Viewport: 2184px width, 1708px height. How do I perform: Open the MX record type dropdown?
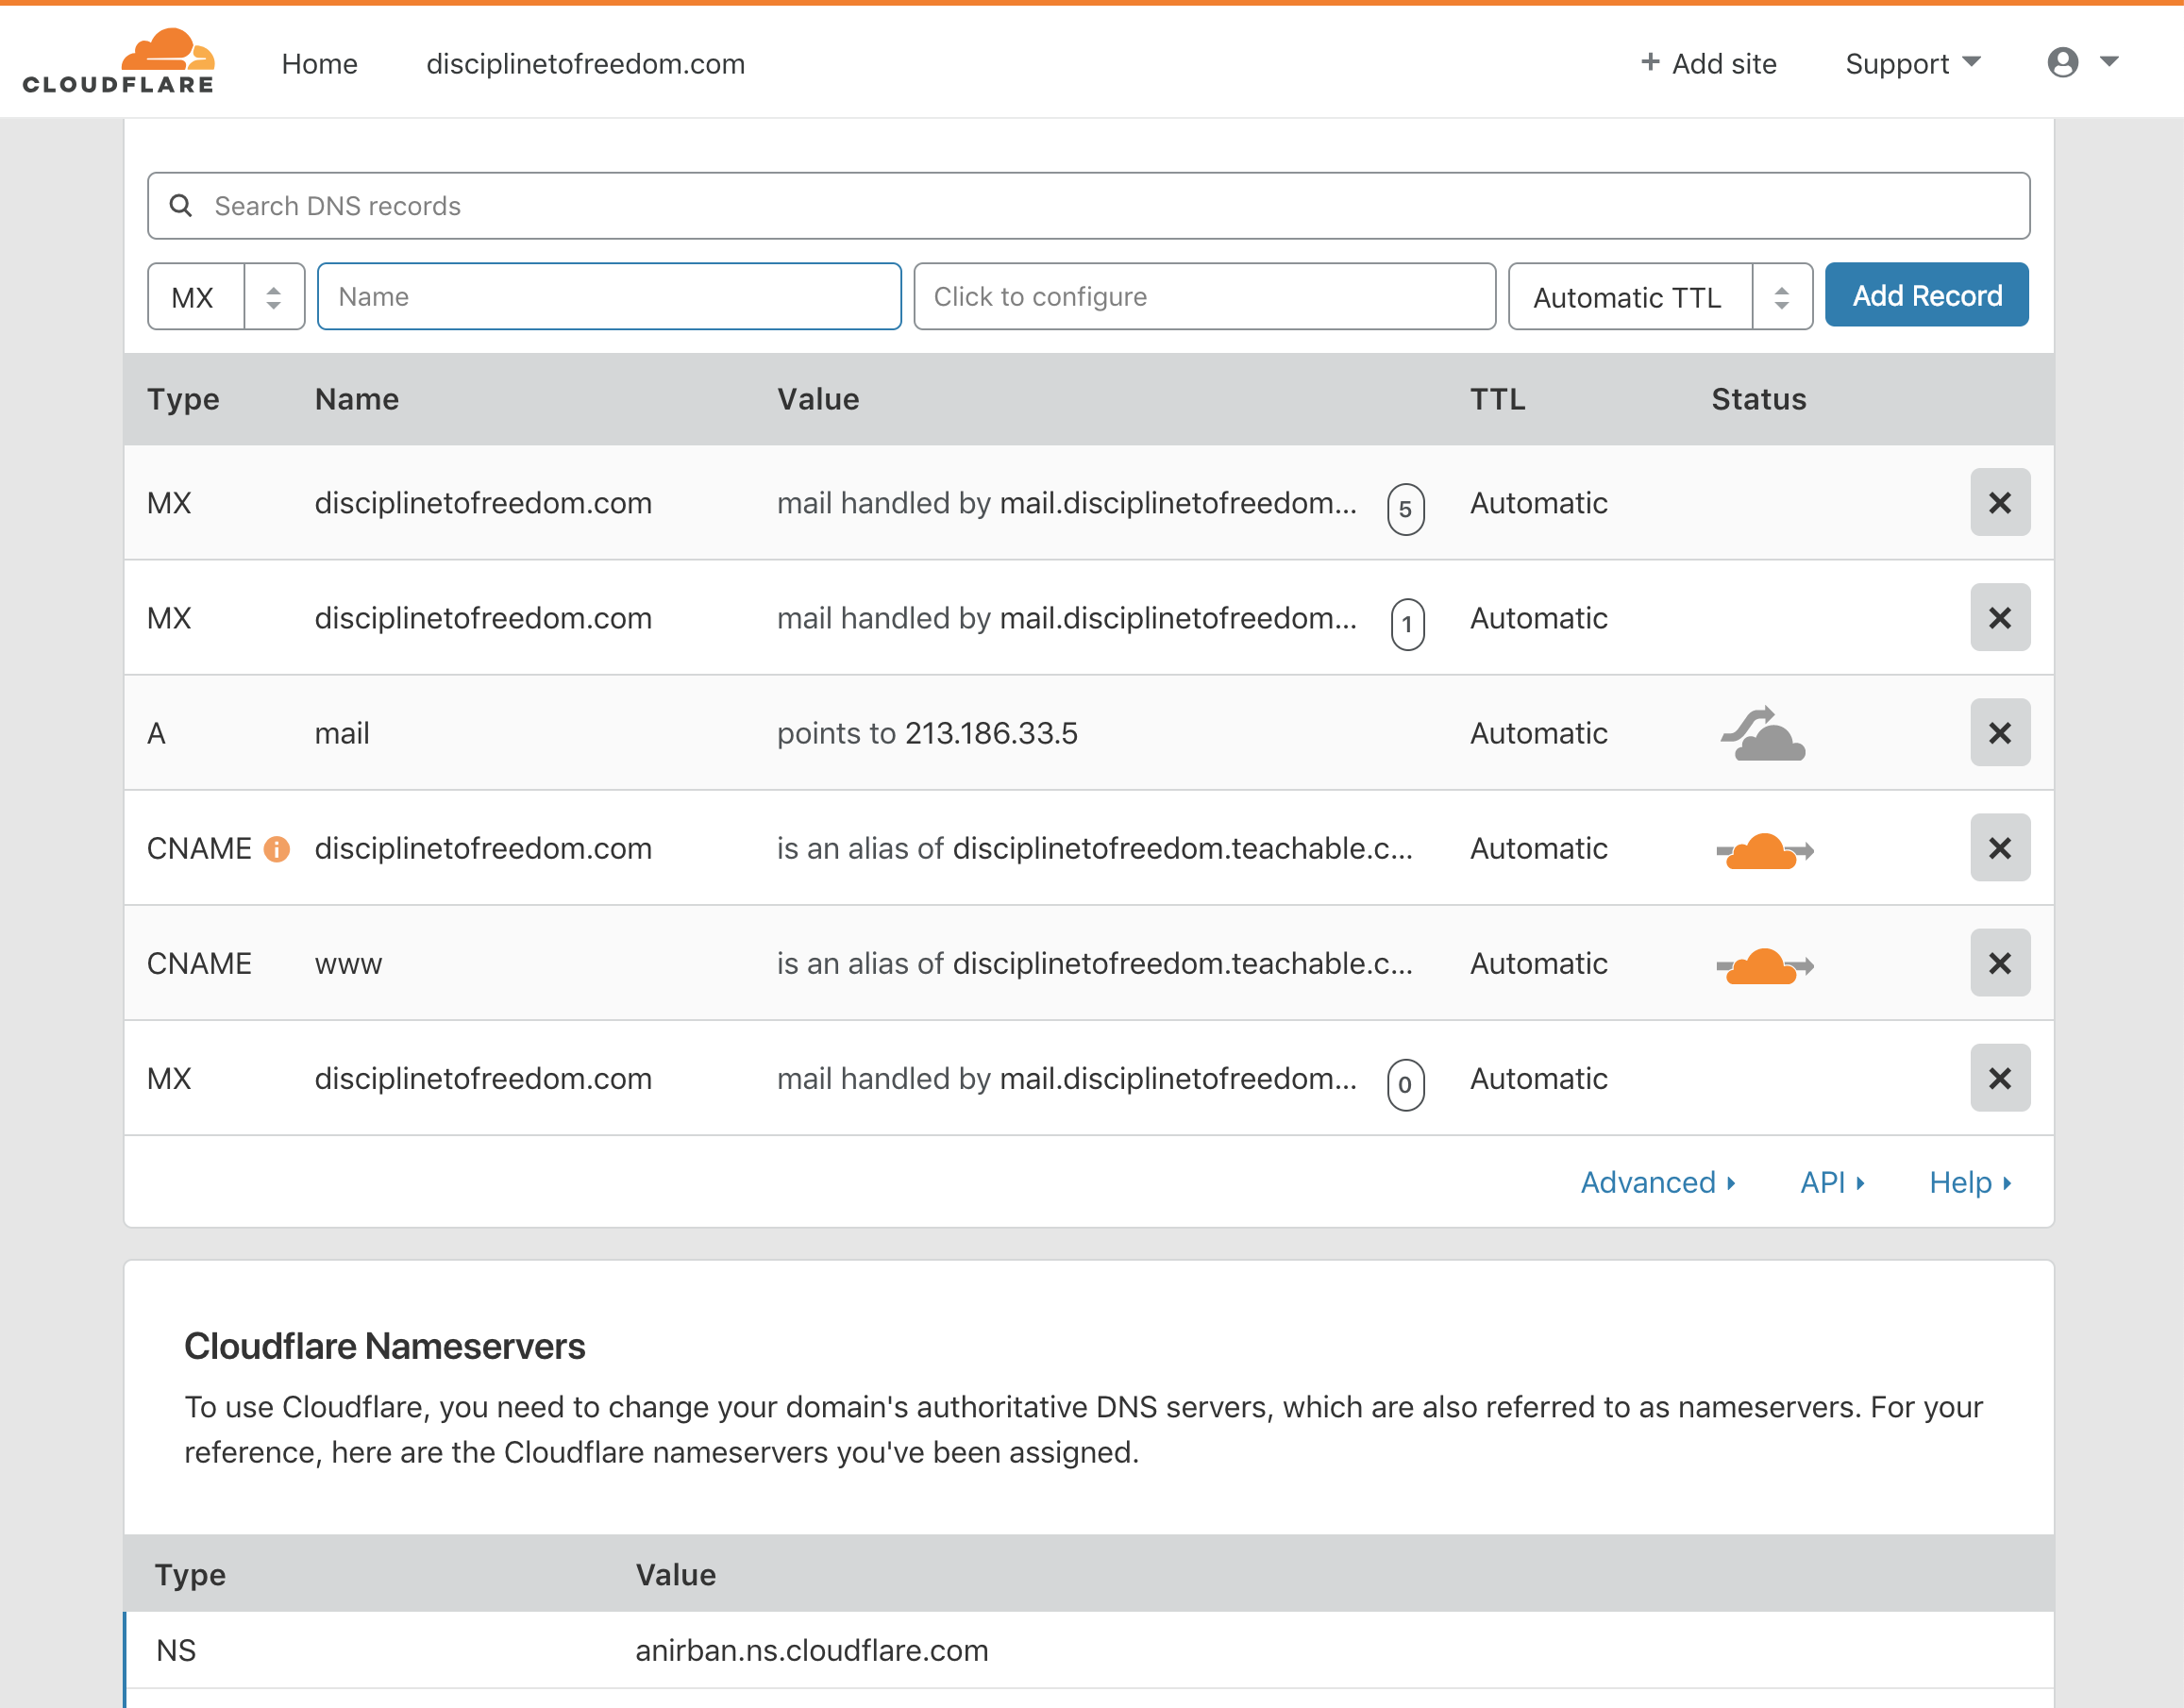tap(226, 297)
